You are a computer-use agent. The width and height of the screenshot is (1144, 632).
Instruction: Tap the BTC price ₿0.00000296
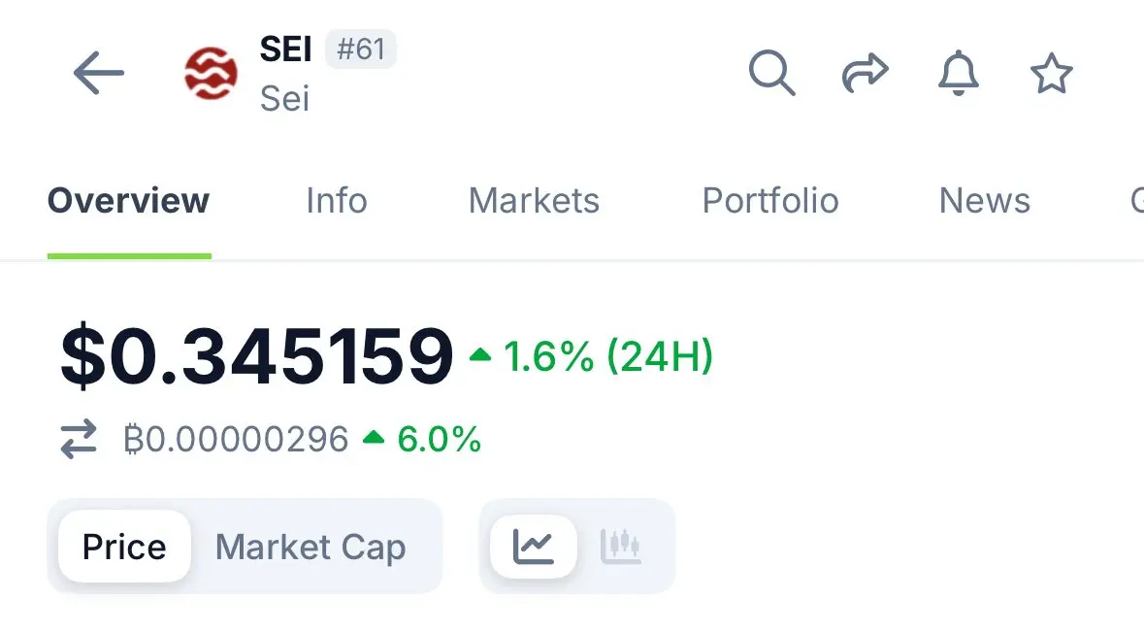point(236,440)
